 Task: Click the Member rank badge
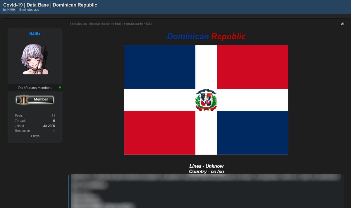click(35, 100)
